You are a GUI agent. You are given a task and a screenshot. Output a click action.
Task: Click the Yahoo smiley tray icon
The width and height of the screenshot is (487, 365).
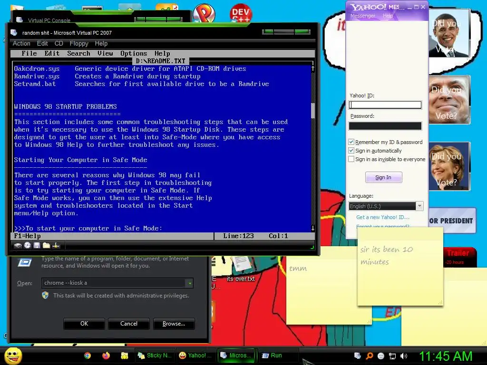(x=381, y=356)
